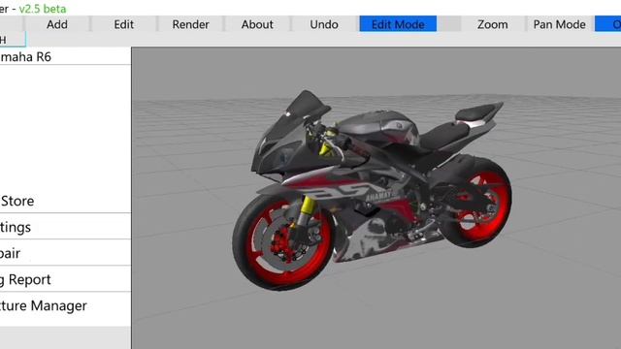Open the Store item in sidebar
Screen dimensions: 621x349
65,201
